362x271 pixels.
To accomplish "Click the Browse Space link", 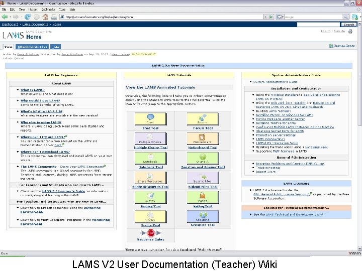I will pyautogui.click(x=344, y=46).
